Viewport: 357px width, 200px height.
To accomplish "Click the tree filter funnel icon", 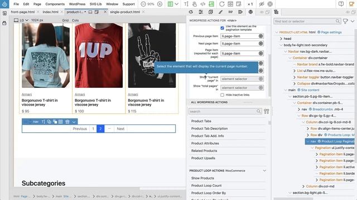I will [345, 21].
